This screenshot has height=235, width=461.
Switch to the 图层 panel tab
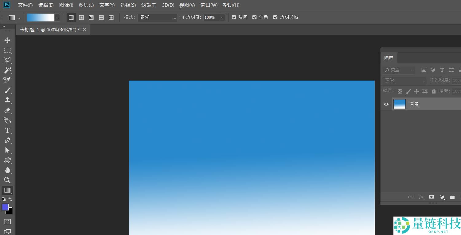tap(389, 58)
